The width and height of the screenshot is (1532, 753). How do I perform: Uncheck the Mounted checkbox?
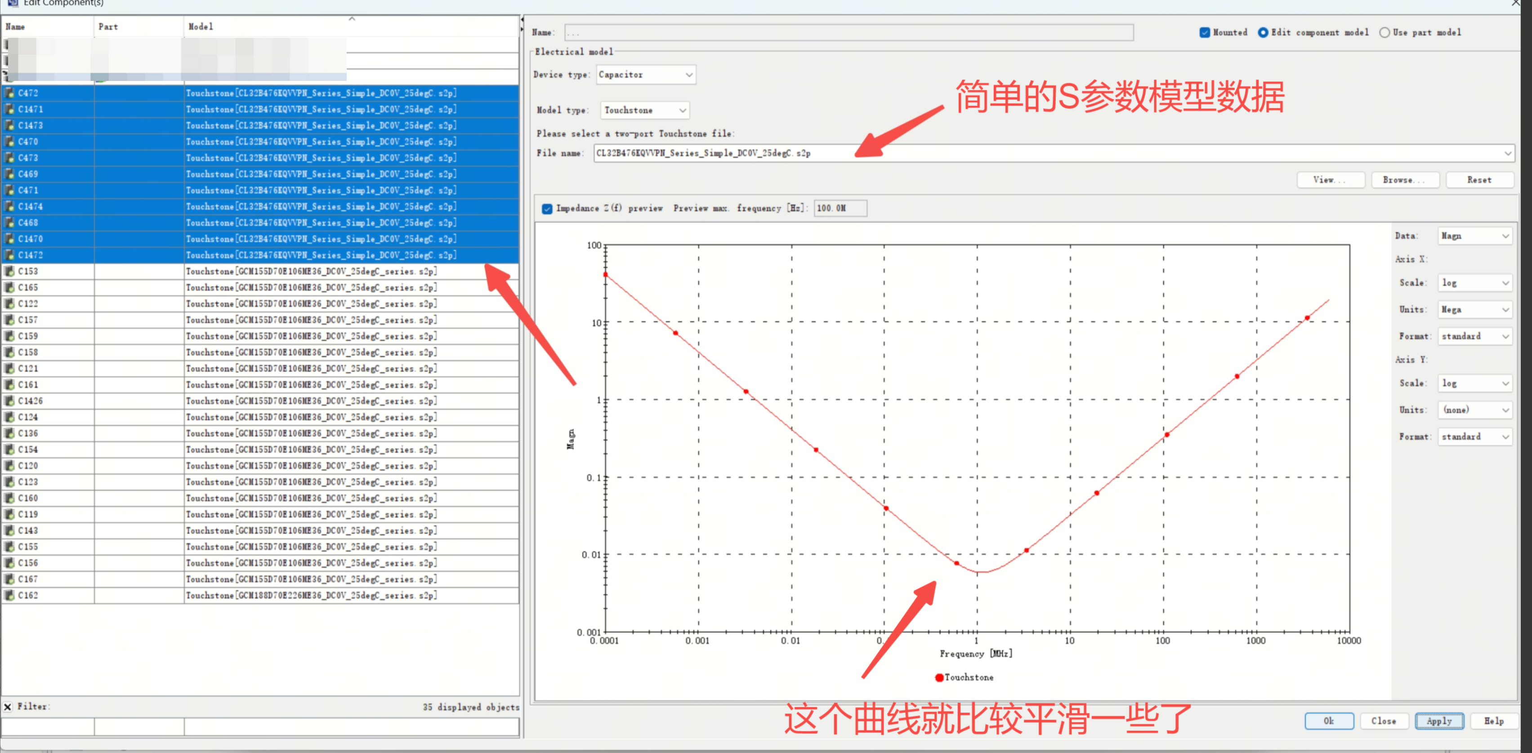(1204, 33)
